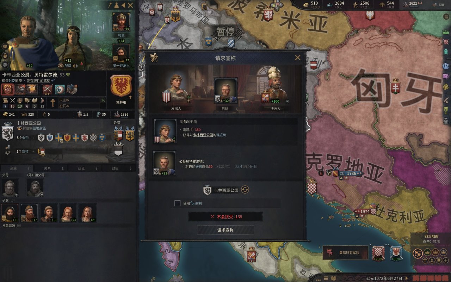Open the blue eagle war banner showing +85%
Viewport: 451px width, 282px height.
pos(396,252)
